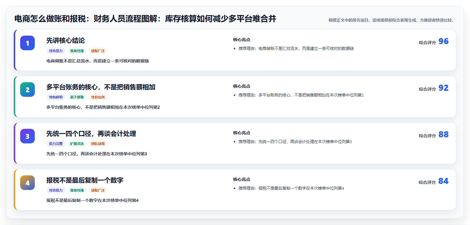Click the 综合评分 label beside 92

(x=427, y=89)
